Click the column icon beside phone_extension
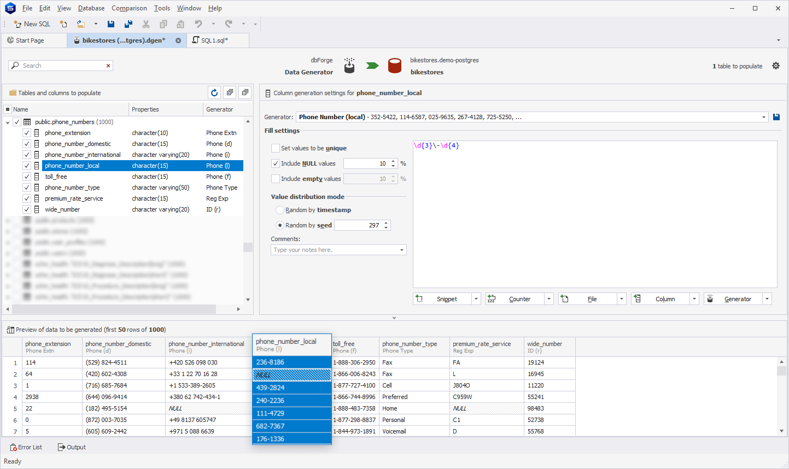 [x=37, y=133]
